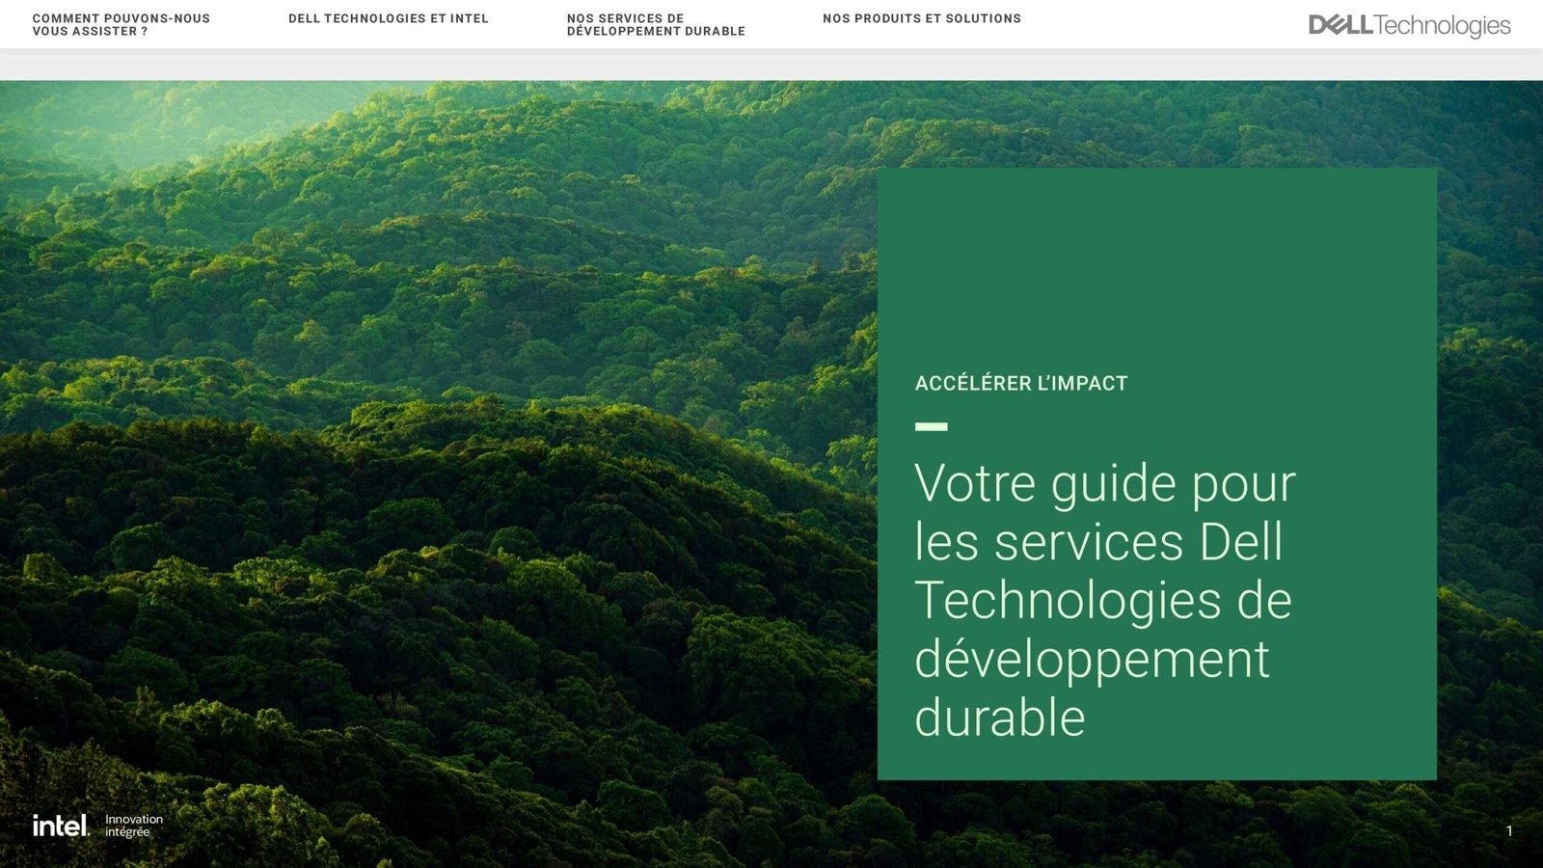Click the DELL emblem in header logo
This screenshot has width=1543, height=868.
point(1340,25)
